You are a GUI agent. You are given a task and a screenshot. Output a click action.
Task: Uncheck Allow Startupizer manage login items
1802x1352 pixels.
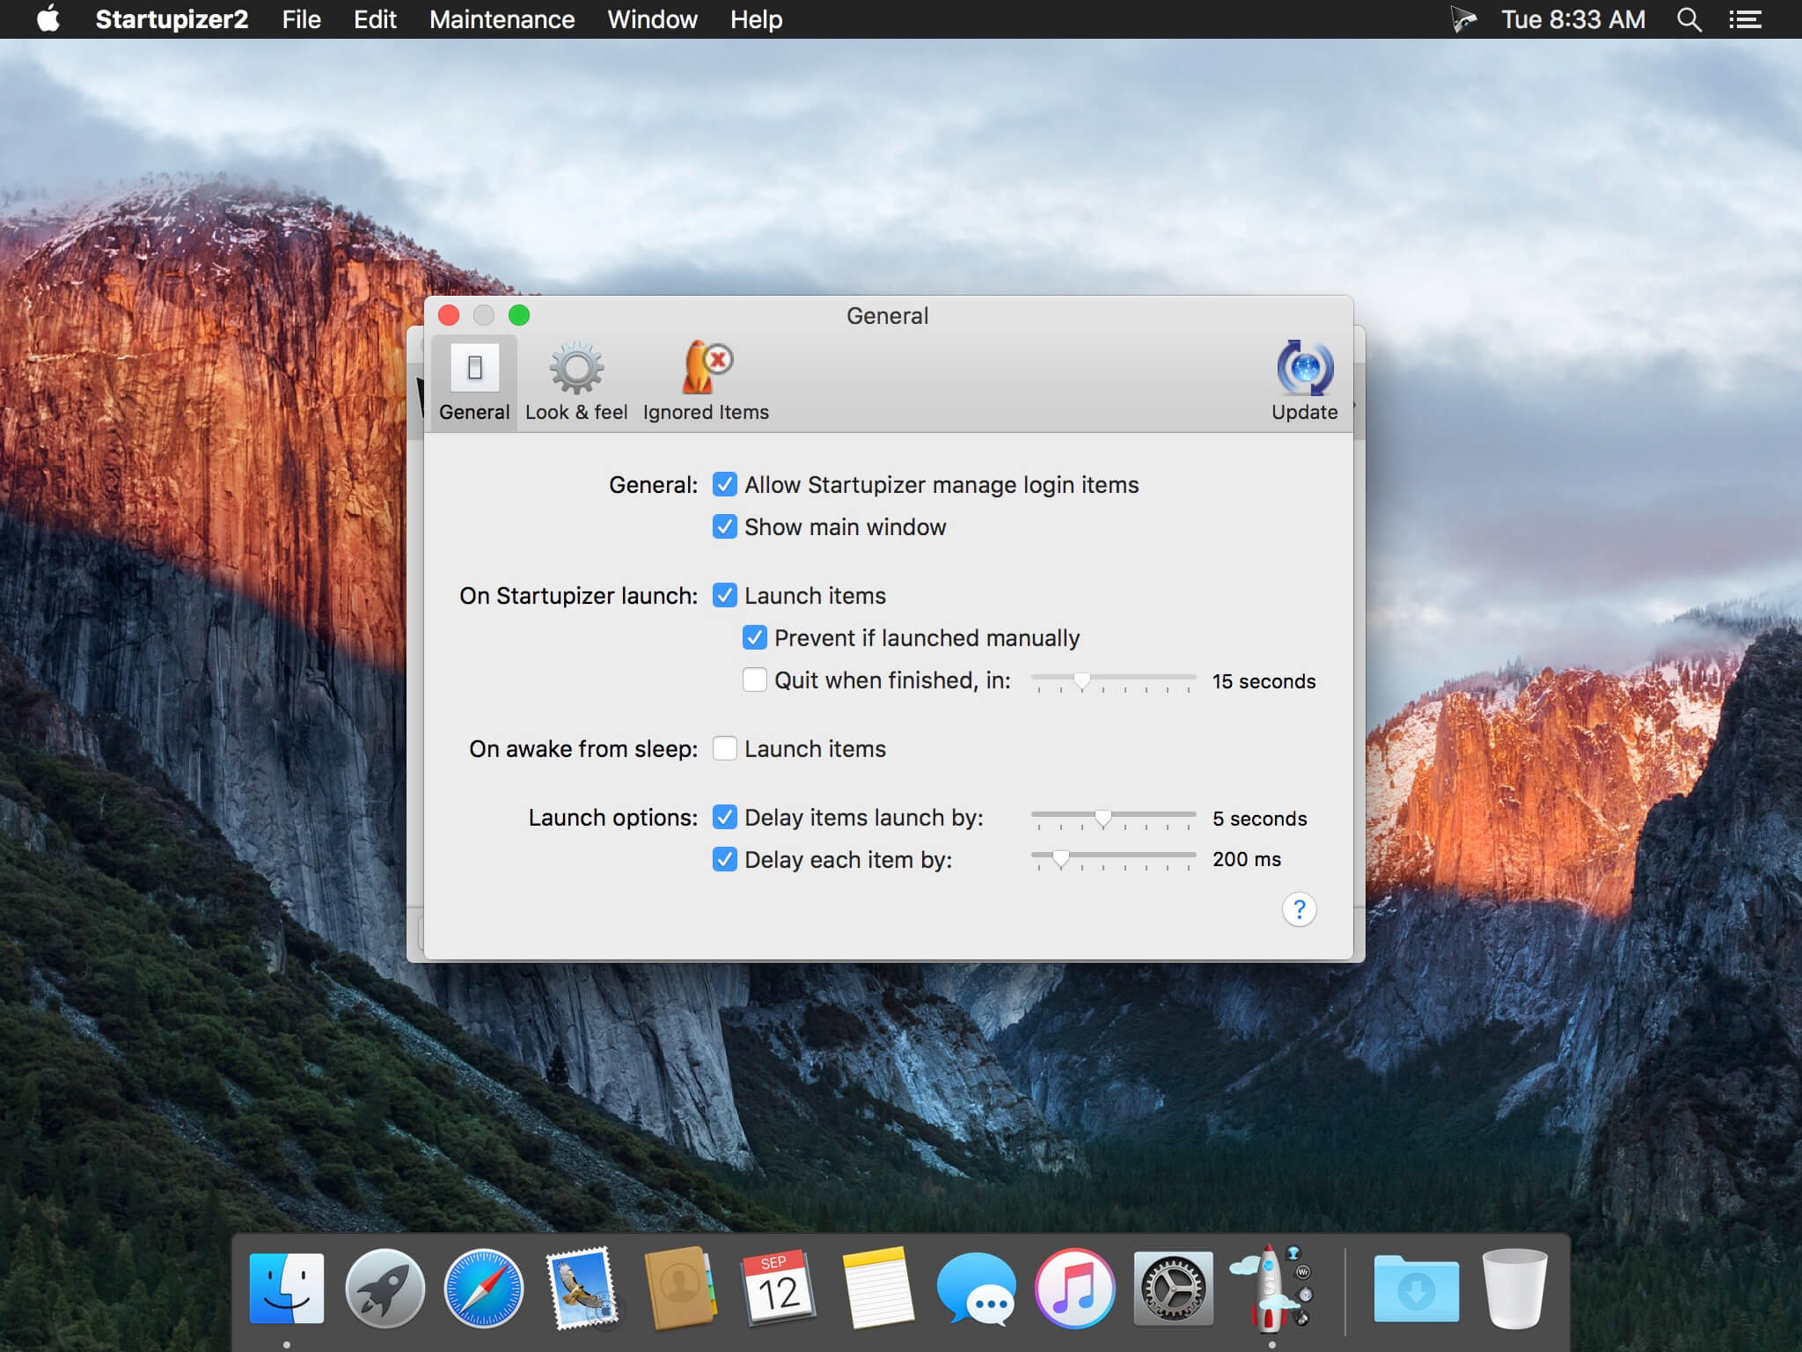coord(724,484)
